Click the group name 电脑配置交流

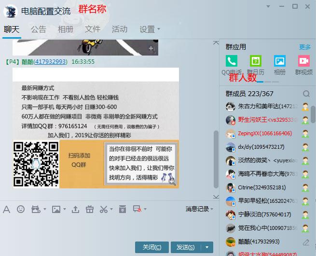point(46,11)
